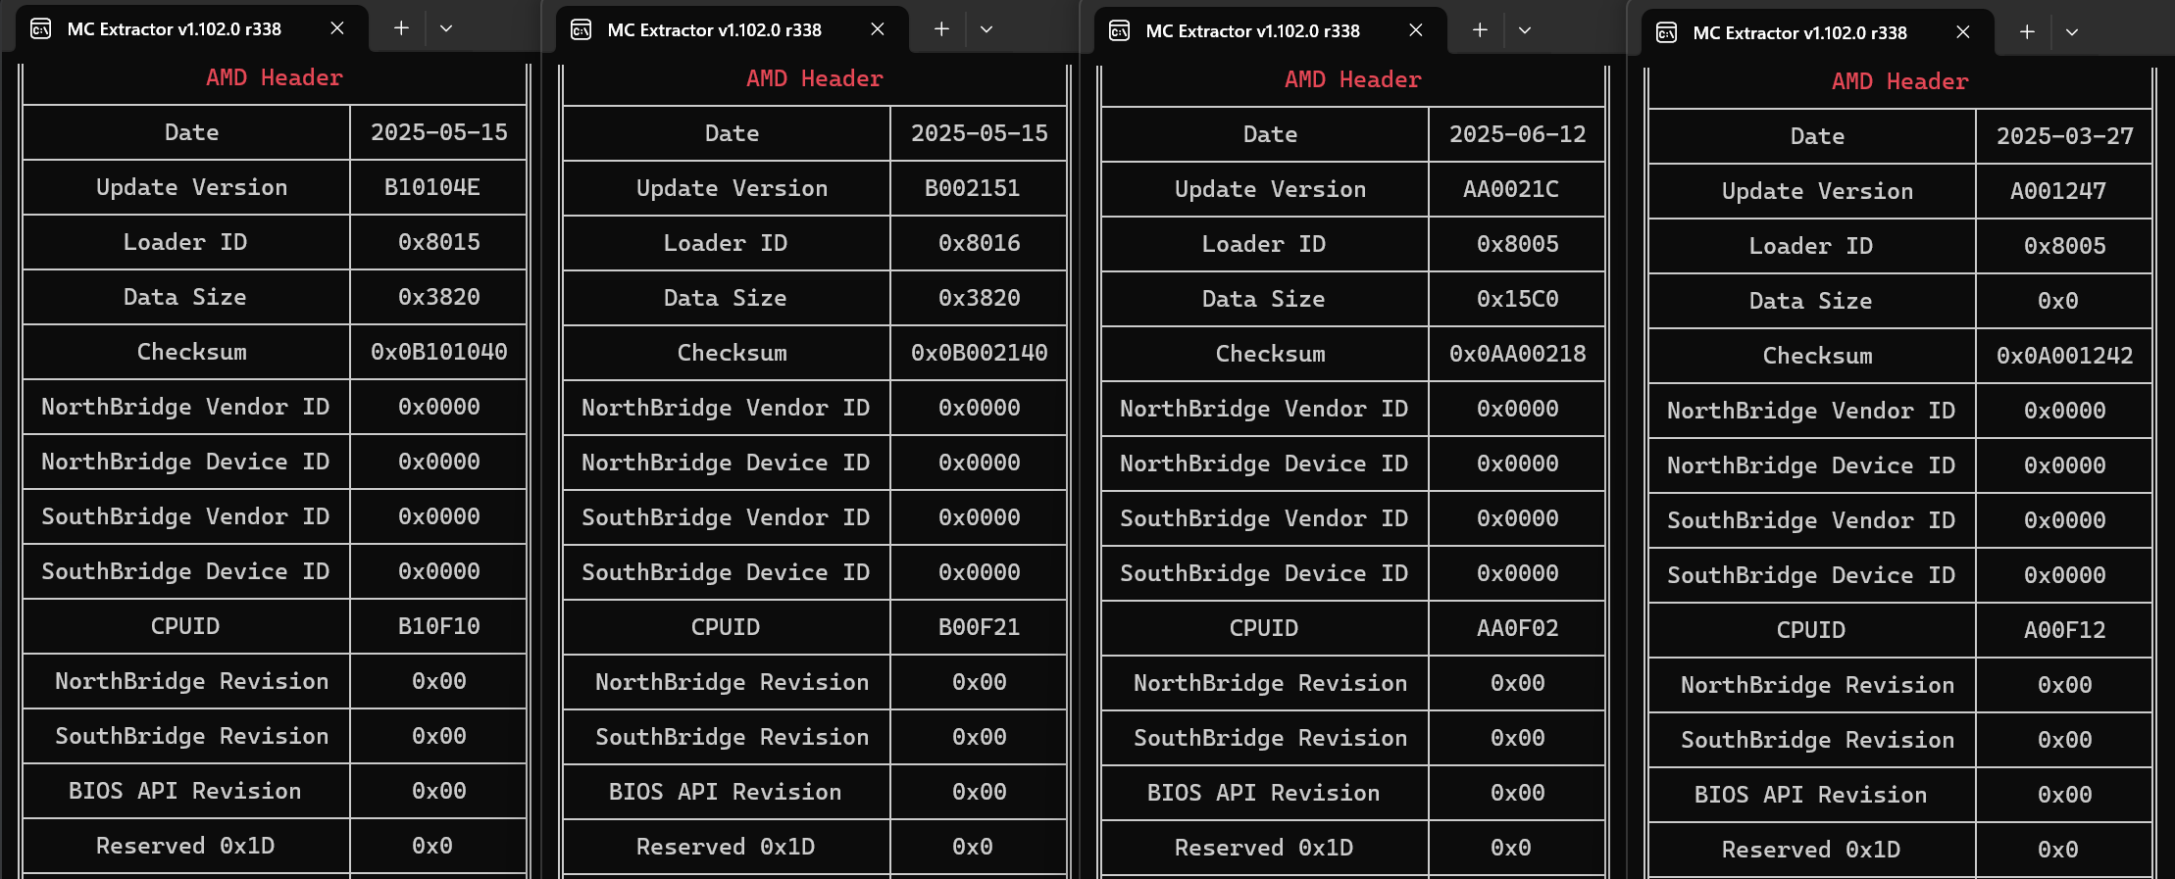Click the Update Version value AA0021C
2175x879 pixels.
point(1511,189)
